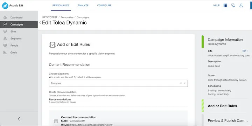Switch to the Analyze tab
Viewport: 252px width, 126px height.
point(83,6)
